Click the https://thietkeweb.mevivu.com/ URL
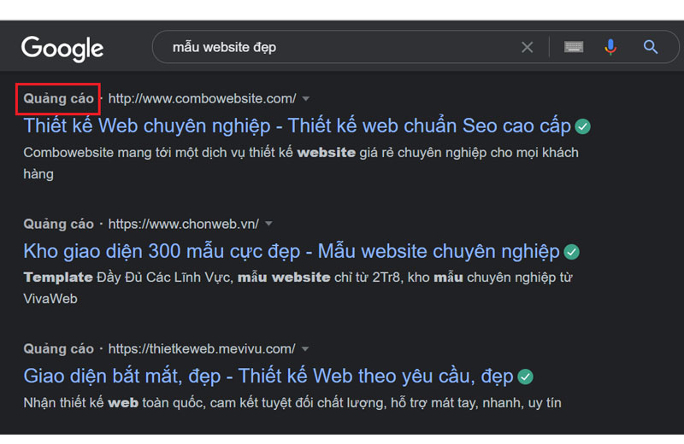 pyautogui.click(x=202, y=349)
